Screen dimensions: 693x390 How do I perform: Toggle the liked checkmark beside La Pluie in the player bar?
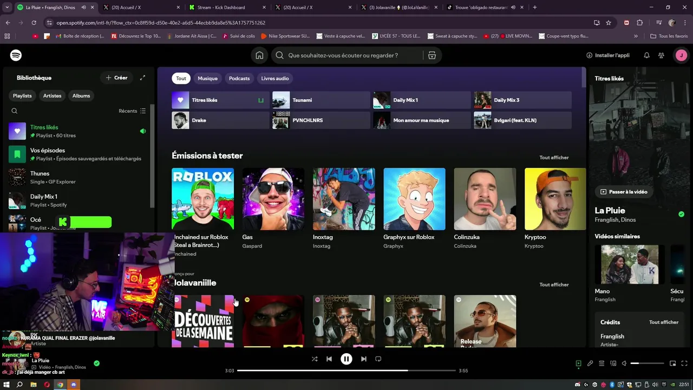(x=96, y=363)
